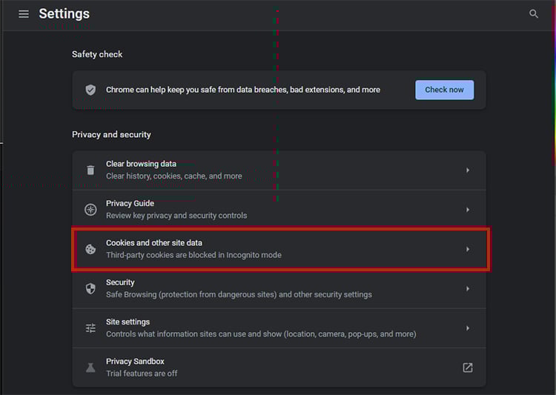Image resolution: width=556 pixels, height=395 pixels.
Task: Click the trash icon for Clear browsing data
Action: (x=90, y=170)
